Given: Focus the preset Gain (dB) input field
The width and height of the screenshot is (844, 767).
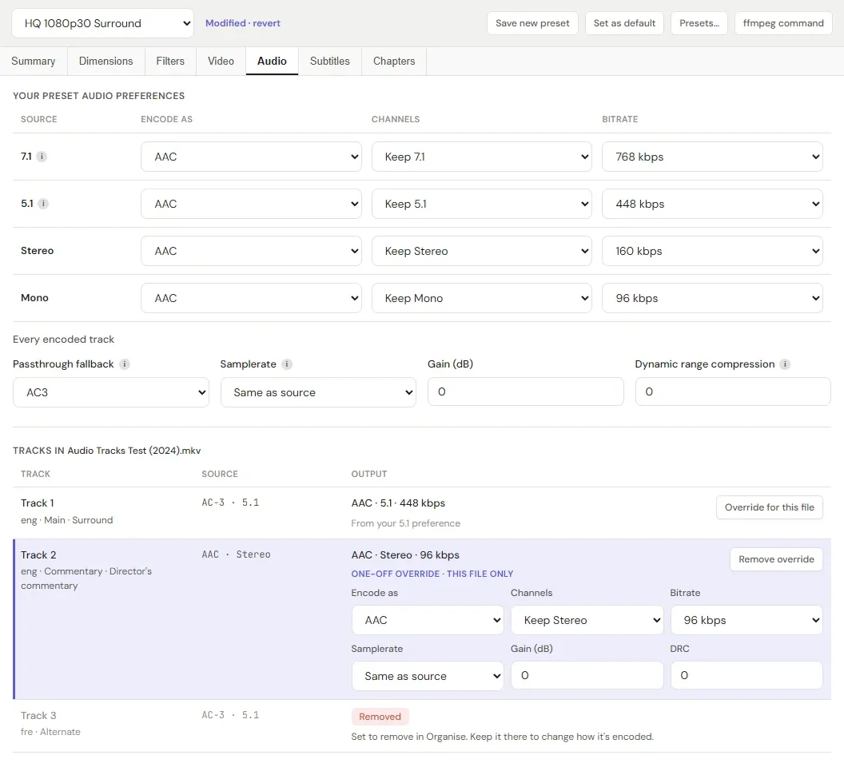Looking at the screenshot, I should [525, 391].
